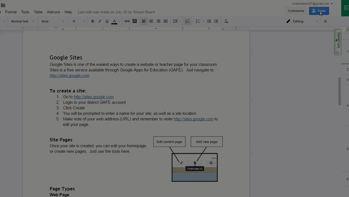The height and width of the screenshot is (197, 349).
Task: Decrease indent of paragraph
Action: (209, 21)
